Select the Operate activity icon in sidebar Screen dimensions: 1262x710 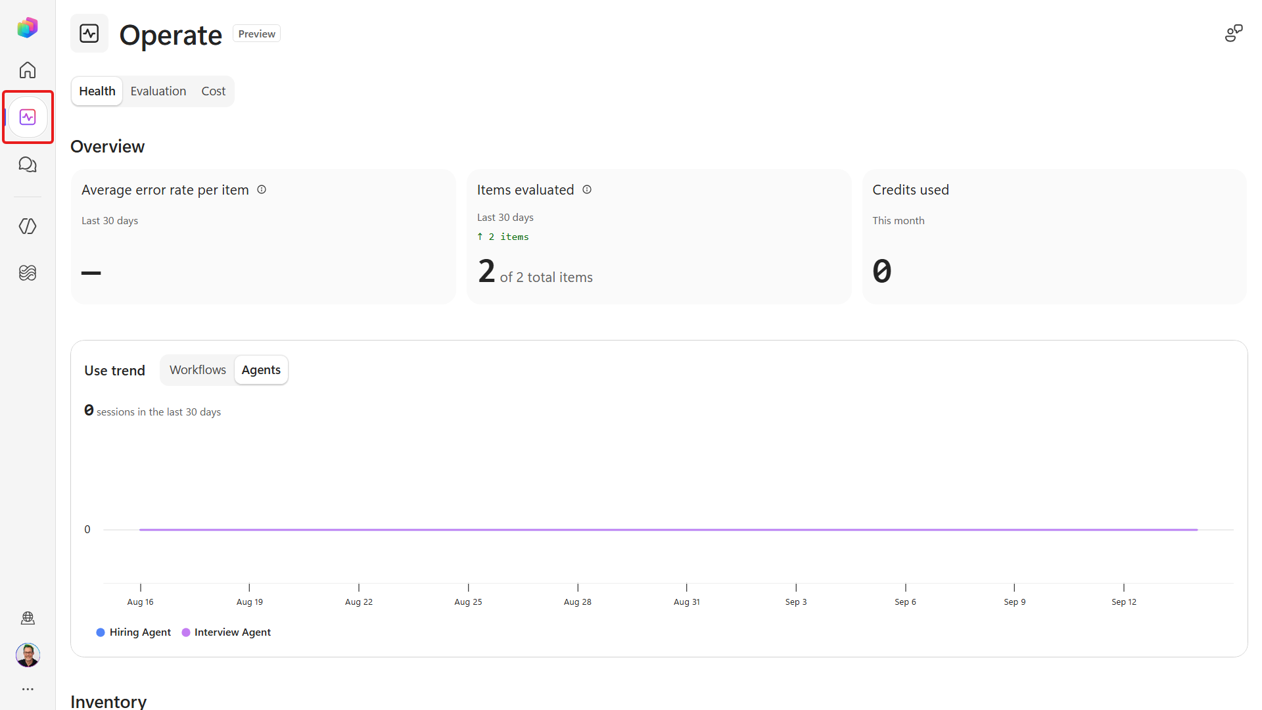pos(28,117)
